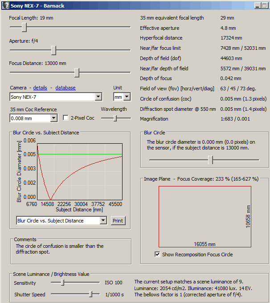Click the red Image Plane coverage rectangle

(x=205, y=217)
